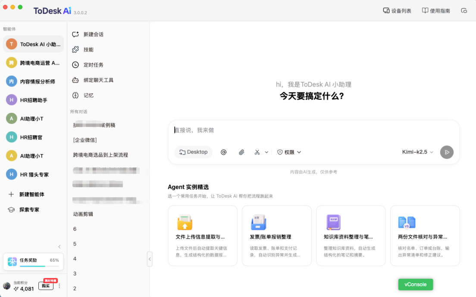Click the 两份文件核对 VS documents icon
The height and width of the screenshot is (297, 476).
coord(407,223)
